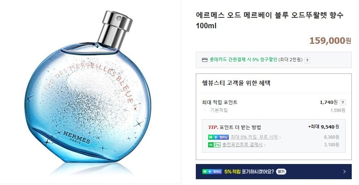Click the green N+ 멤버십 badge in TIP box
The image size is (359, 185).
[218, 137]
